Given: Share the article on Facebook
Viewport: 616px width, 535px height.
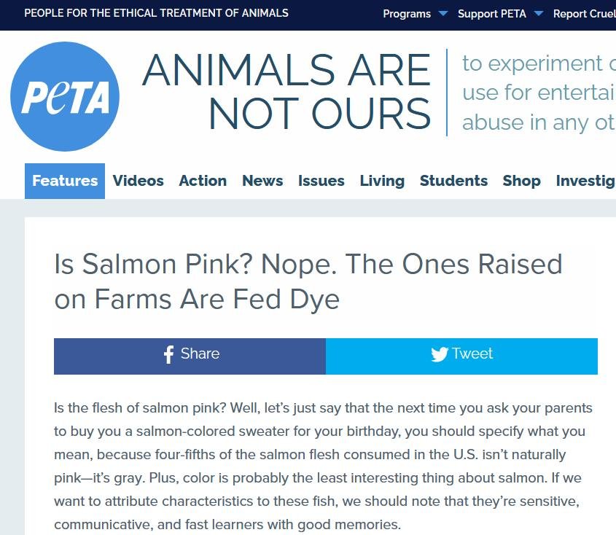Looking at the screenshot, I should point(190,354).
